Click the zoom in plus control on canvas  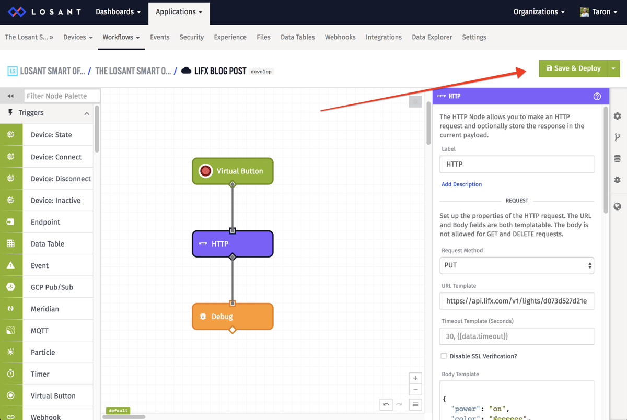(x=415, y=378)
